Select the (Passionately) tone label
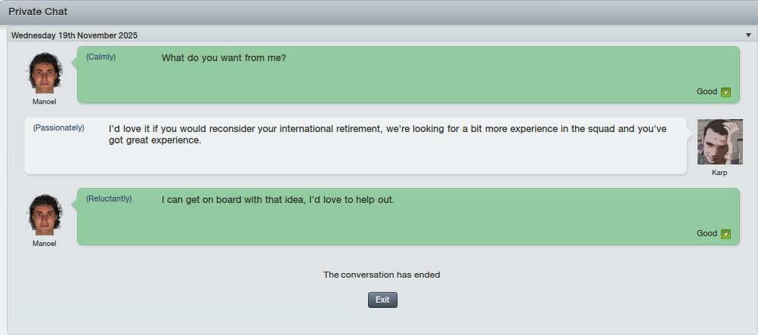The image size is (758, 335). [x=58, y=128]
